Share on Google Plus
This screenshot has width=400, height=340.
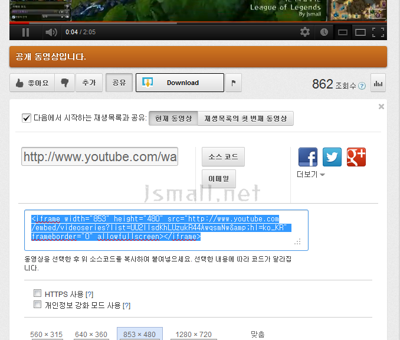[x=356, y=157]
